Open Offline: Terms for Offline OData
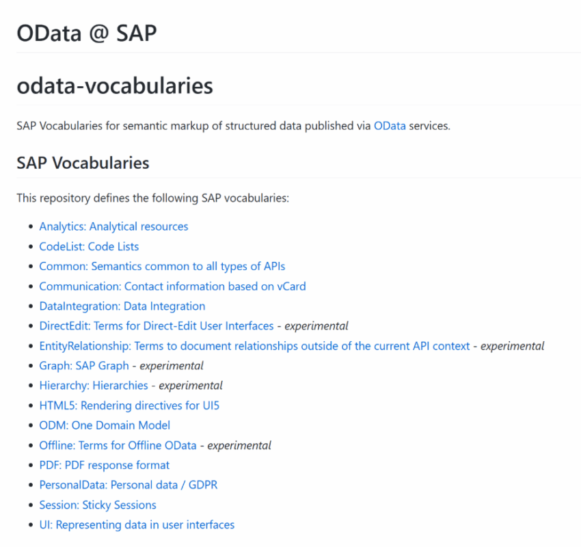581x547 pixels. click(118, 445)
